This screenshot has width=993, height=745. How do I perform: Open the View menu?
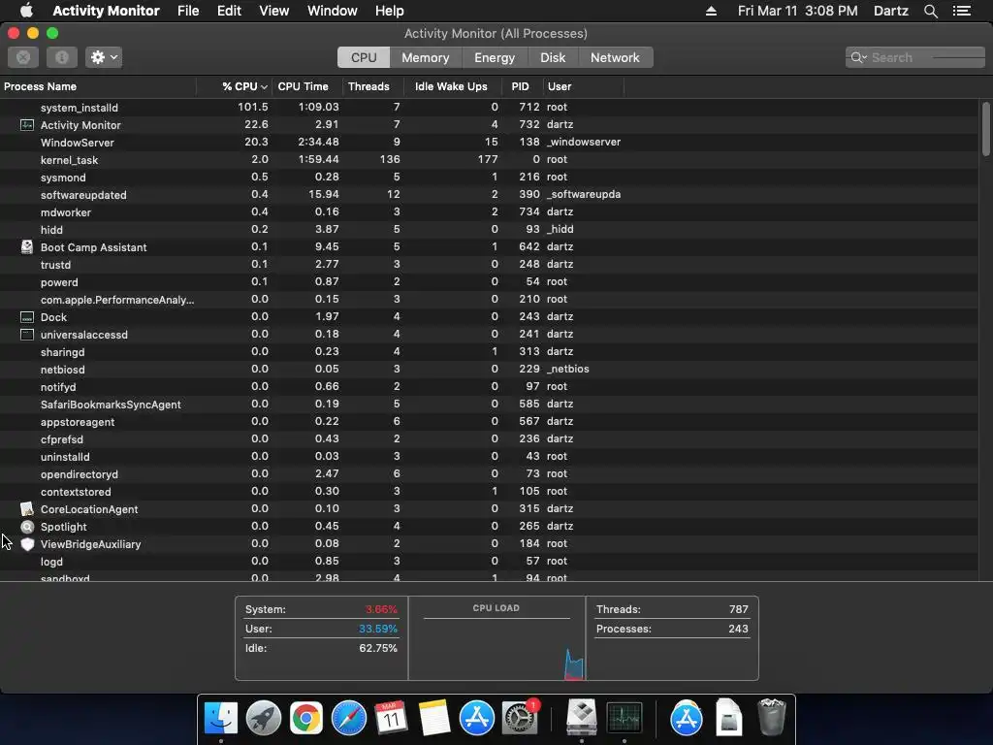pyautogui.click(x=273, y=11)
